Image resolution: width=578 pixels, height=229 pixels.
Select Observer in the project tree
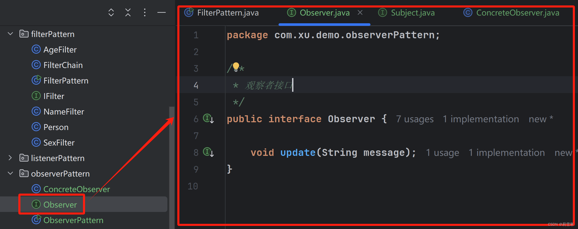click(x=60, y=205)
